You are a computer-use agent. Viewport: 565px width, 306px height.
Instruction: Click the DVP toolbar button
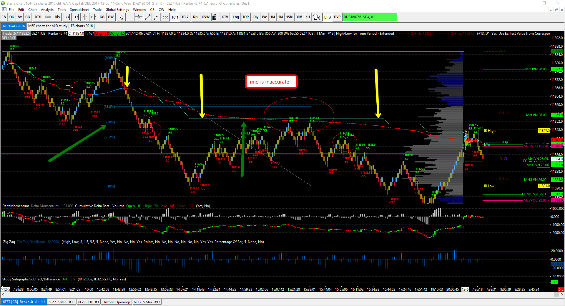[337, 17]
